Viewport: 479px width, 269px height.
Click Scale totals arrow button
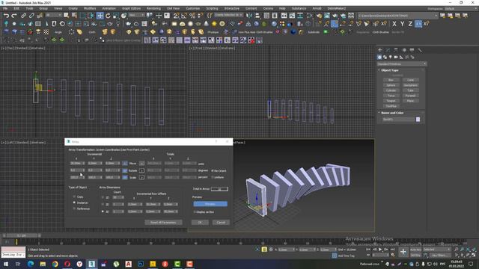(x=141, y=177)
